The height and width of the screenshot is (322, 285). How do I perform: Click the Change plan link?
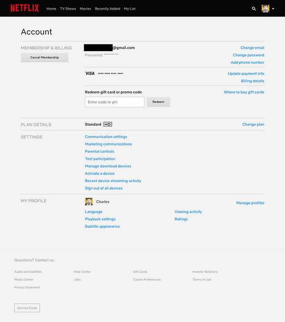pos(253,124)
